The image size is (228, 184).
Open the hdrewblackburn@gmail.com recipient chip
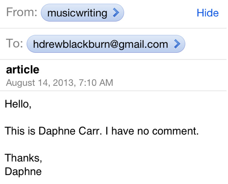click(x=106, y=44)
